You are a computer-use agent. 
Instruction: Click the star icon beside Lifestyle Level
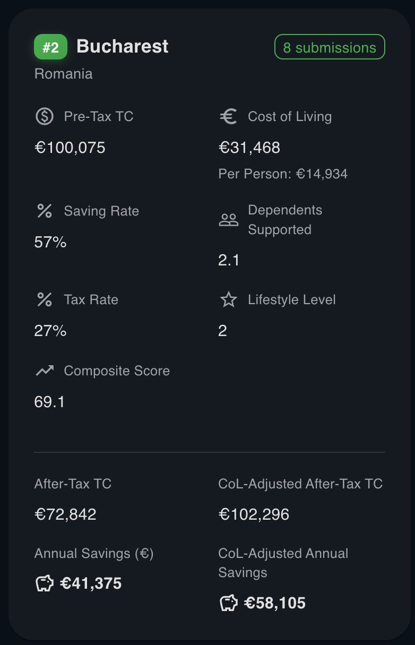coord(228,299)
